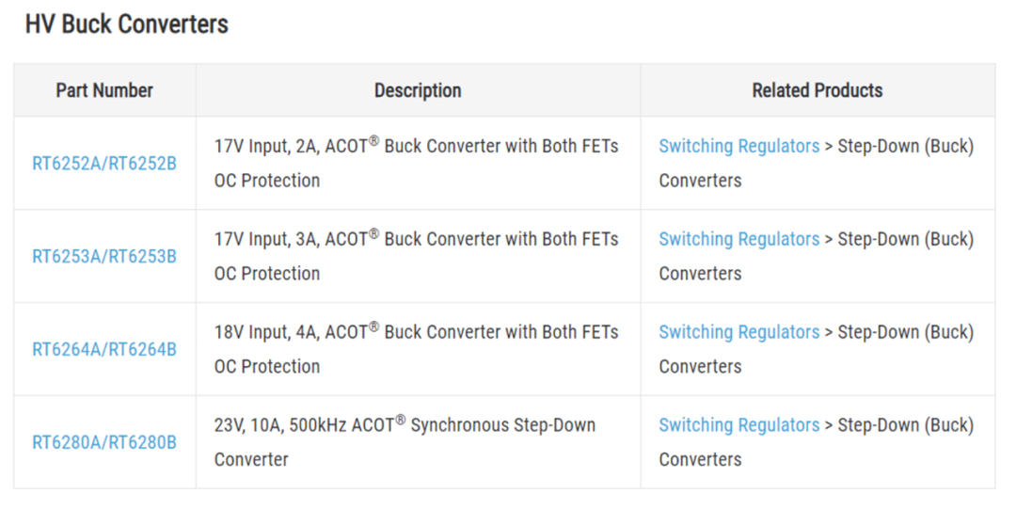This screenshot has height=509, width=1016.
Task: Click the 17V Input, 3A description text
Action: coord(416,240)
